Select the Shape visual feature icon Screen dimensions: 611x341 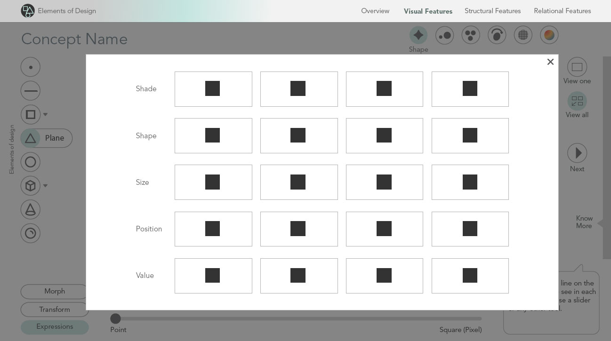pos(418,35)
